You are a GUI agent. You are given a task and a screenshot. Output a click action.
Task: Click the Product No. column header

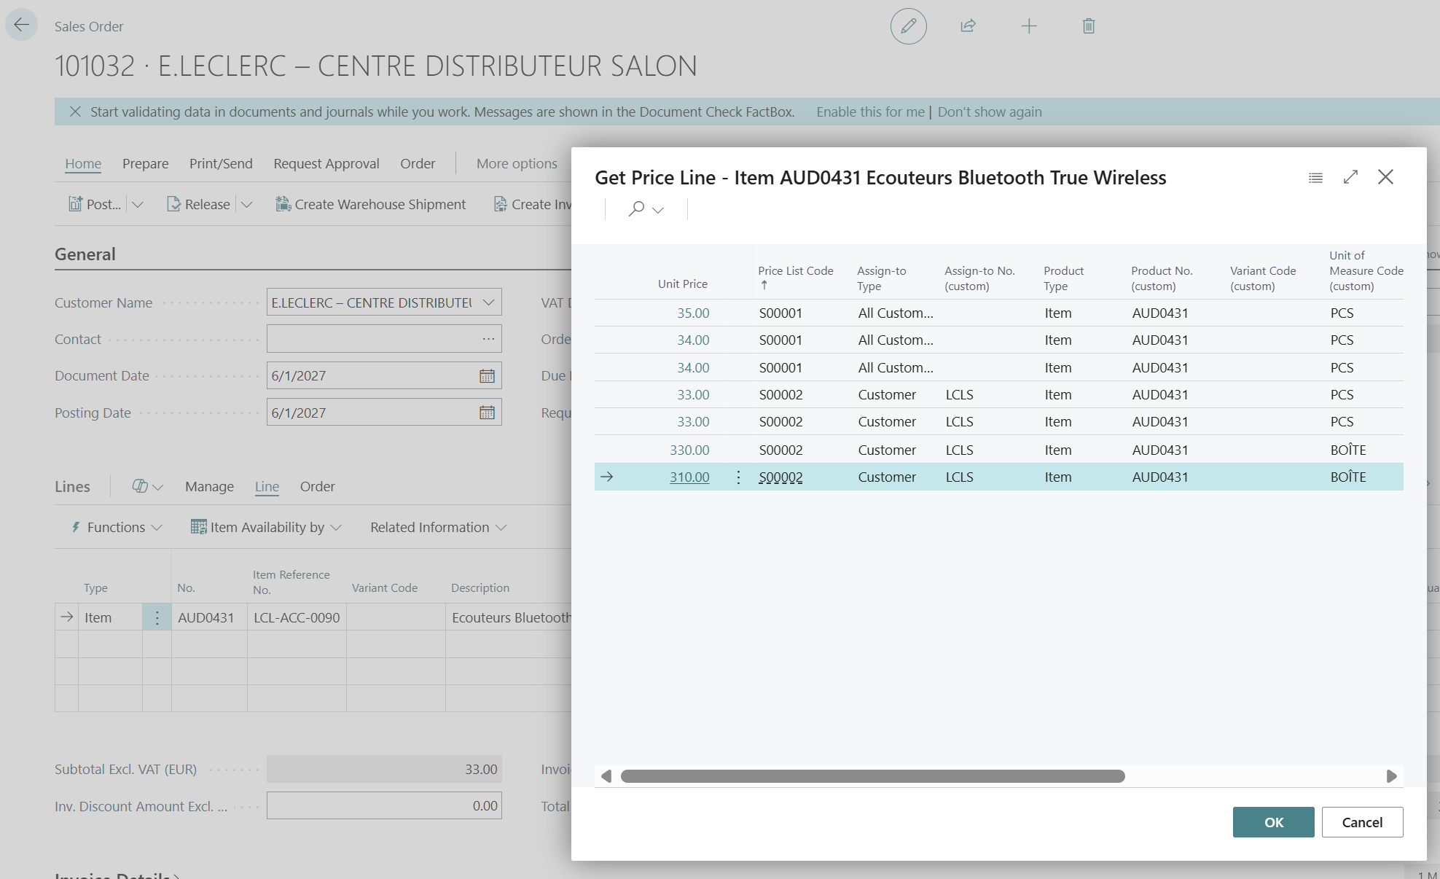click(x=1162, y=278)
